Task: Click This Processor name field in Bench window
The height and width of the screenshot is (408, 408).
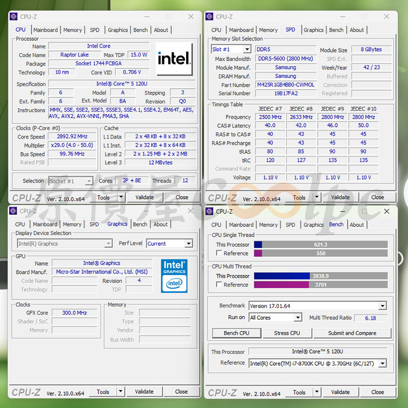Action: click(318, 351)
